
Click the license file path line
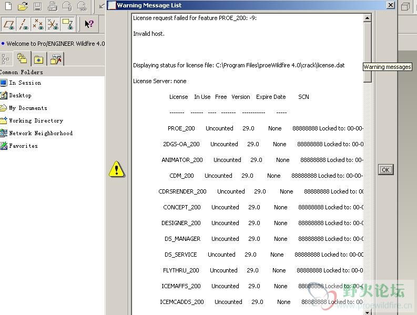click(x=239, y=65)
